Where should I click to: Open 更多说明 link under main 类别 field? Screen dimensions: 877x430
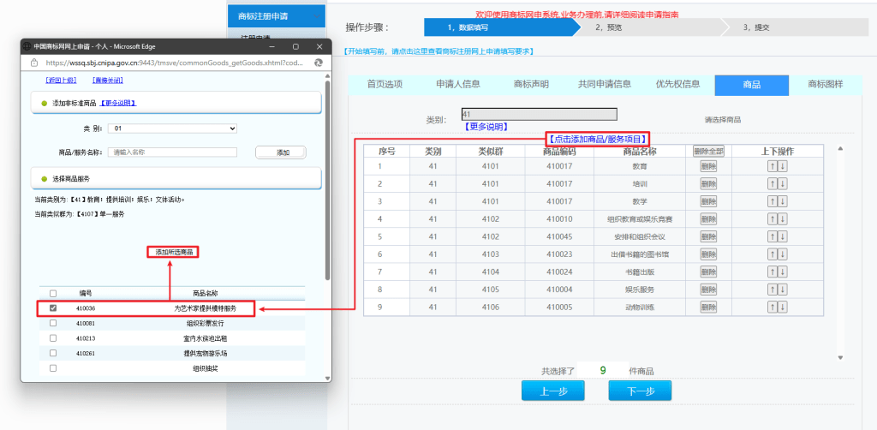pyautogui.click(x=486, y=127)
